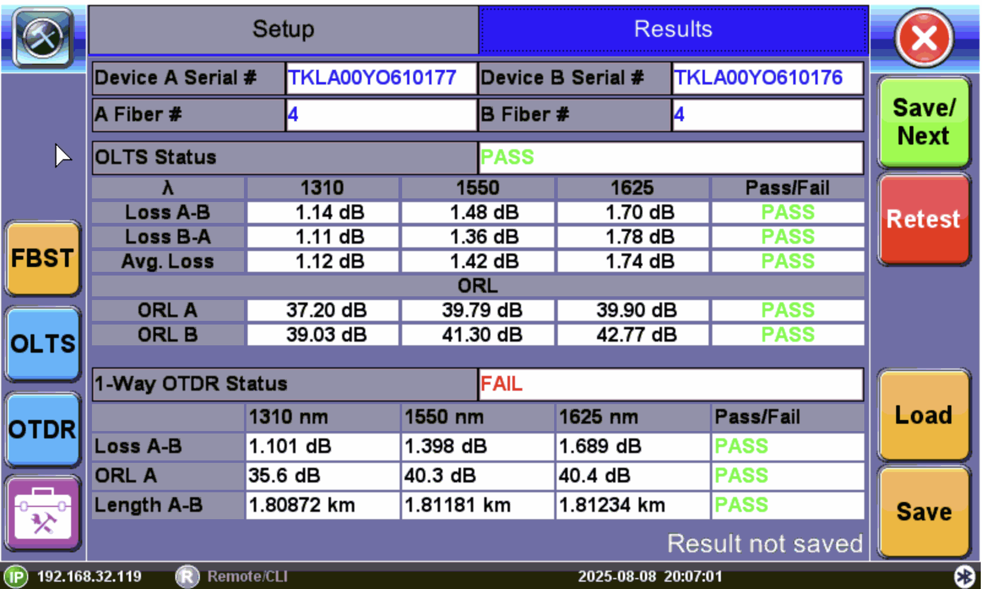Image resolution: width=982 pixels, height=589 pixels.
Task: Click the Remote/CLI R status icon
Action: click(187, 577)
